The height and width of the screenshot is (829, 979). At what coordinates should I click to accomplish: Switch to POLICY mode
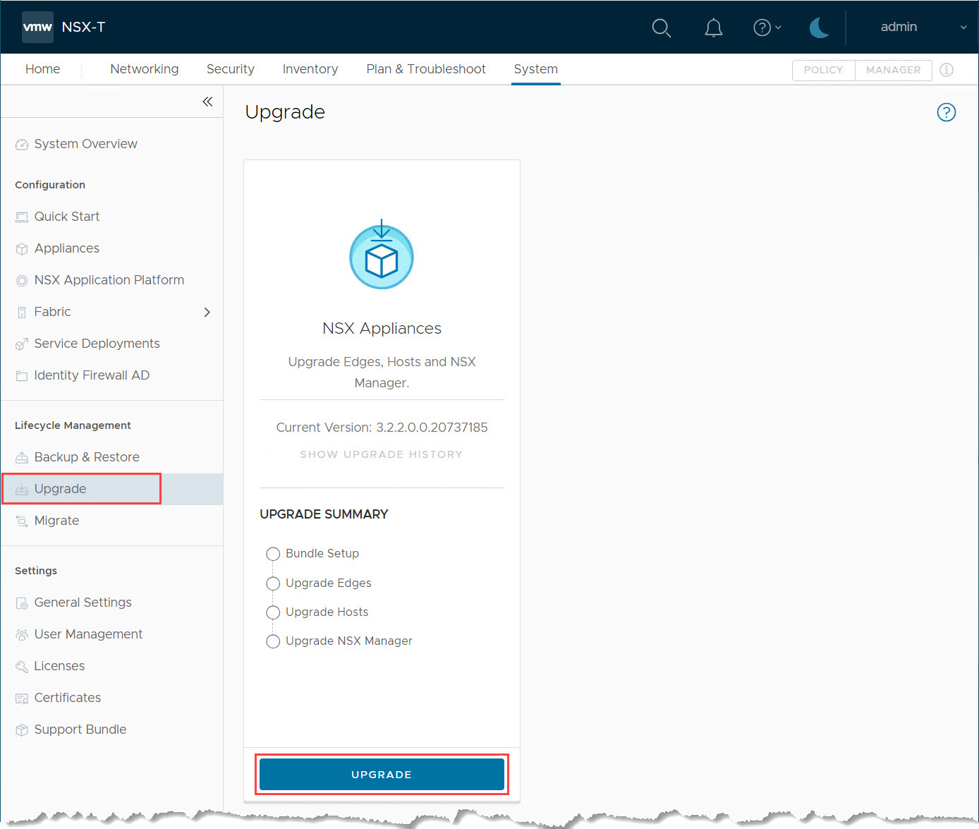823,70
